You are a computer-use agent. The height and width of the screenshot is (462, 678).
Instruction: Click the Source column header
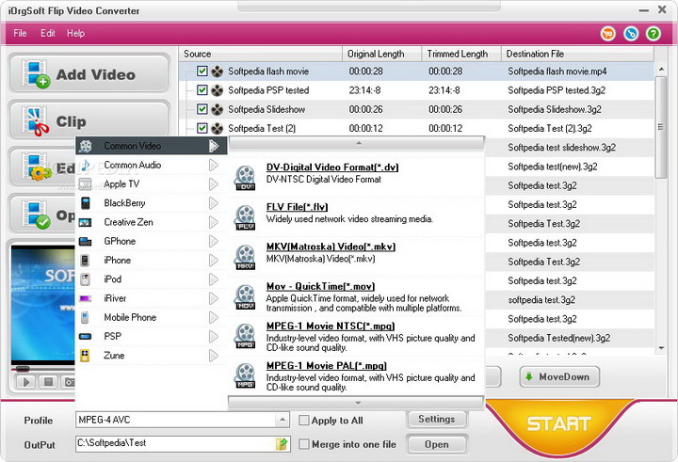click(261, 54)
